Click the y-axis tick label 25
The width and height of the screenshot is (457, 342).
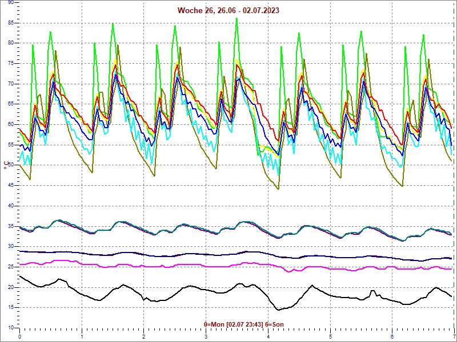coord(10,267)
